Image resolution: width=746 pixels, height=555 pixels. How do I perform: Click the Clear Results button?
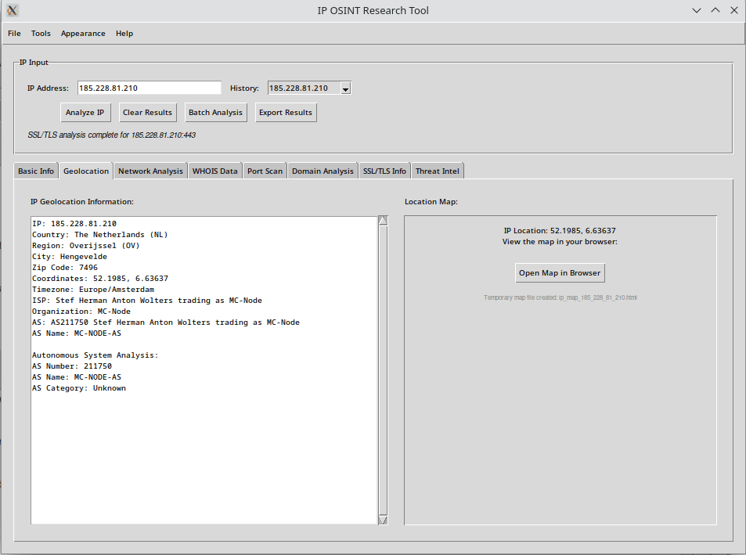(x=147, y=113)
